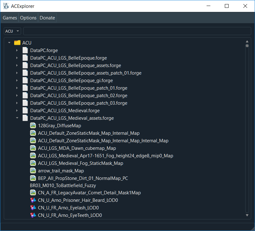The image size is (255, 231).
Task: Click the scrollbar up arrow
Action: [247, 41]
